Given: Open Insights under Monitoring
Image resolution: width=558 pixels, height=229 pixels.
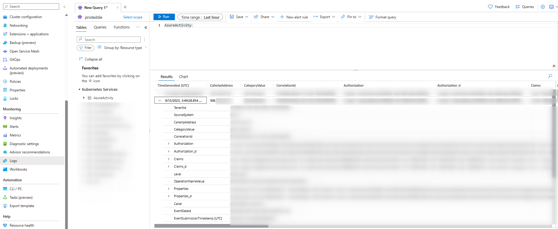Looking at the screenshot, I should click(x=15, y=118).
